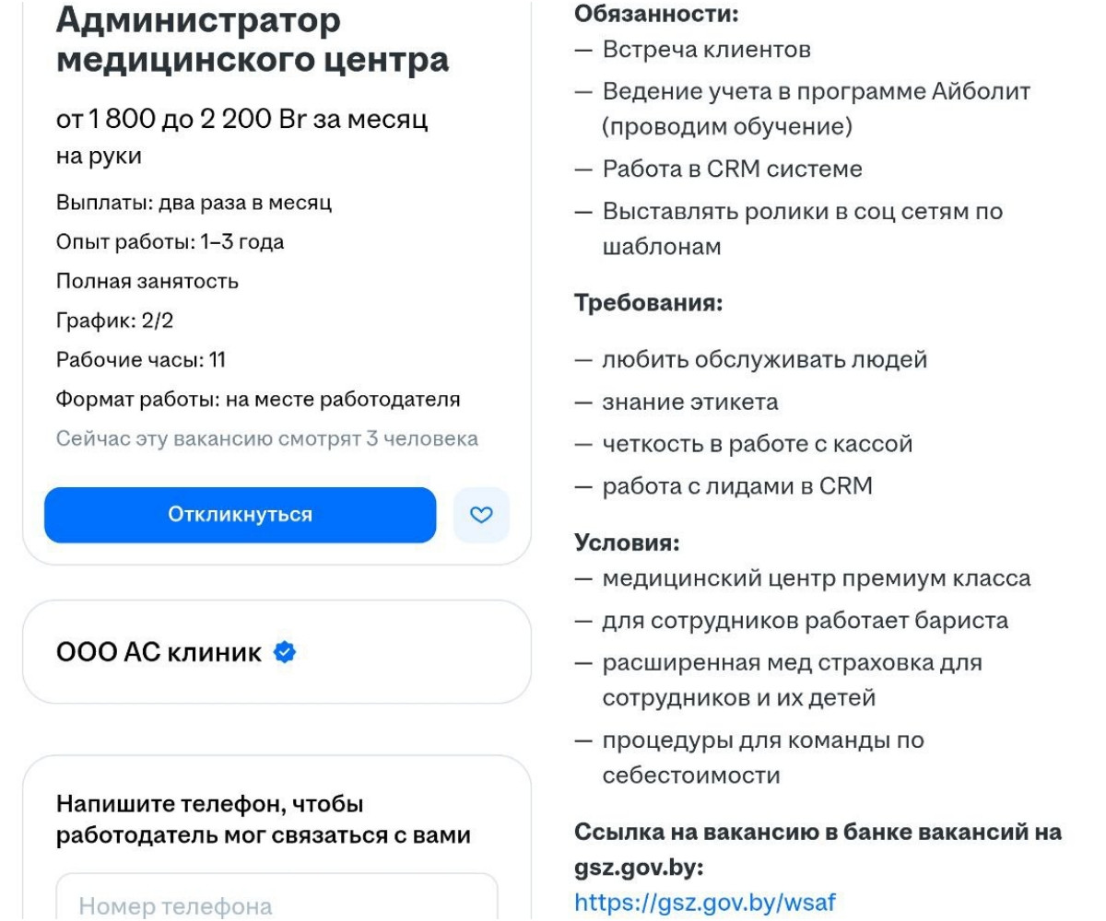The height and width of the screenshot is (921, 1106).
Task: Click the Рабочие часы: 11 line
Action: click(142, 360)
